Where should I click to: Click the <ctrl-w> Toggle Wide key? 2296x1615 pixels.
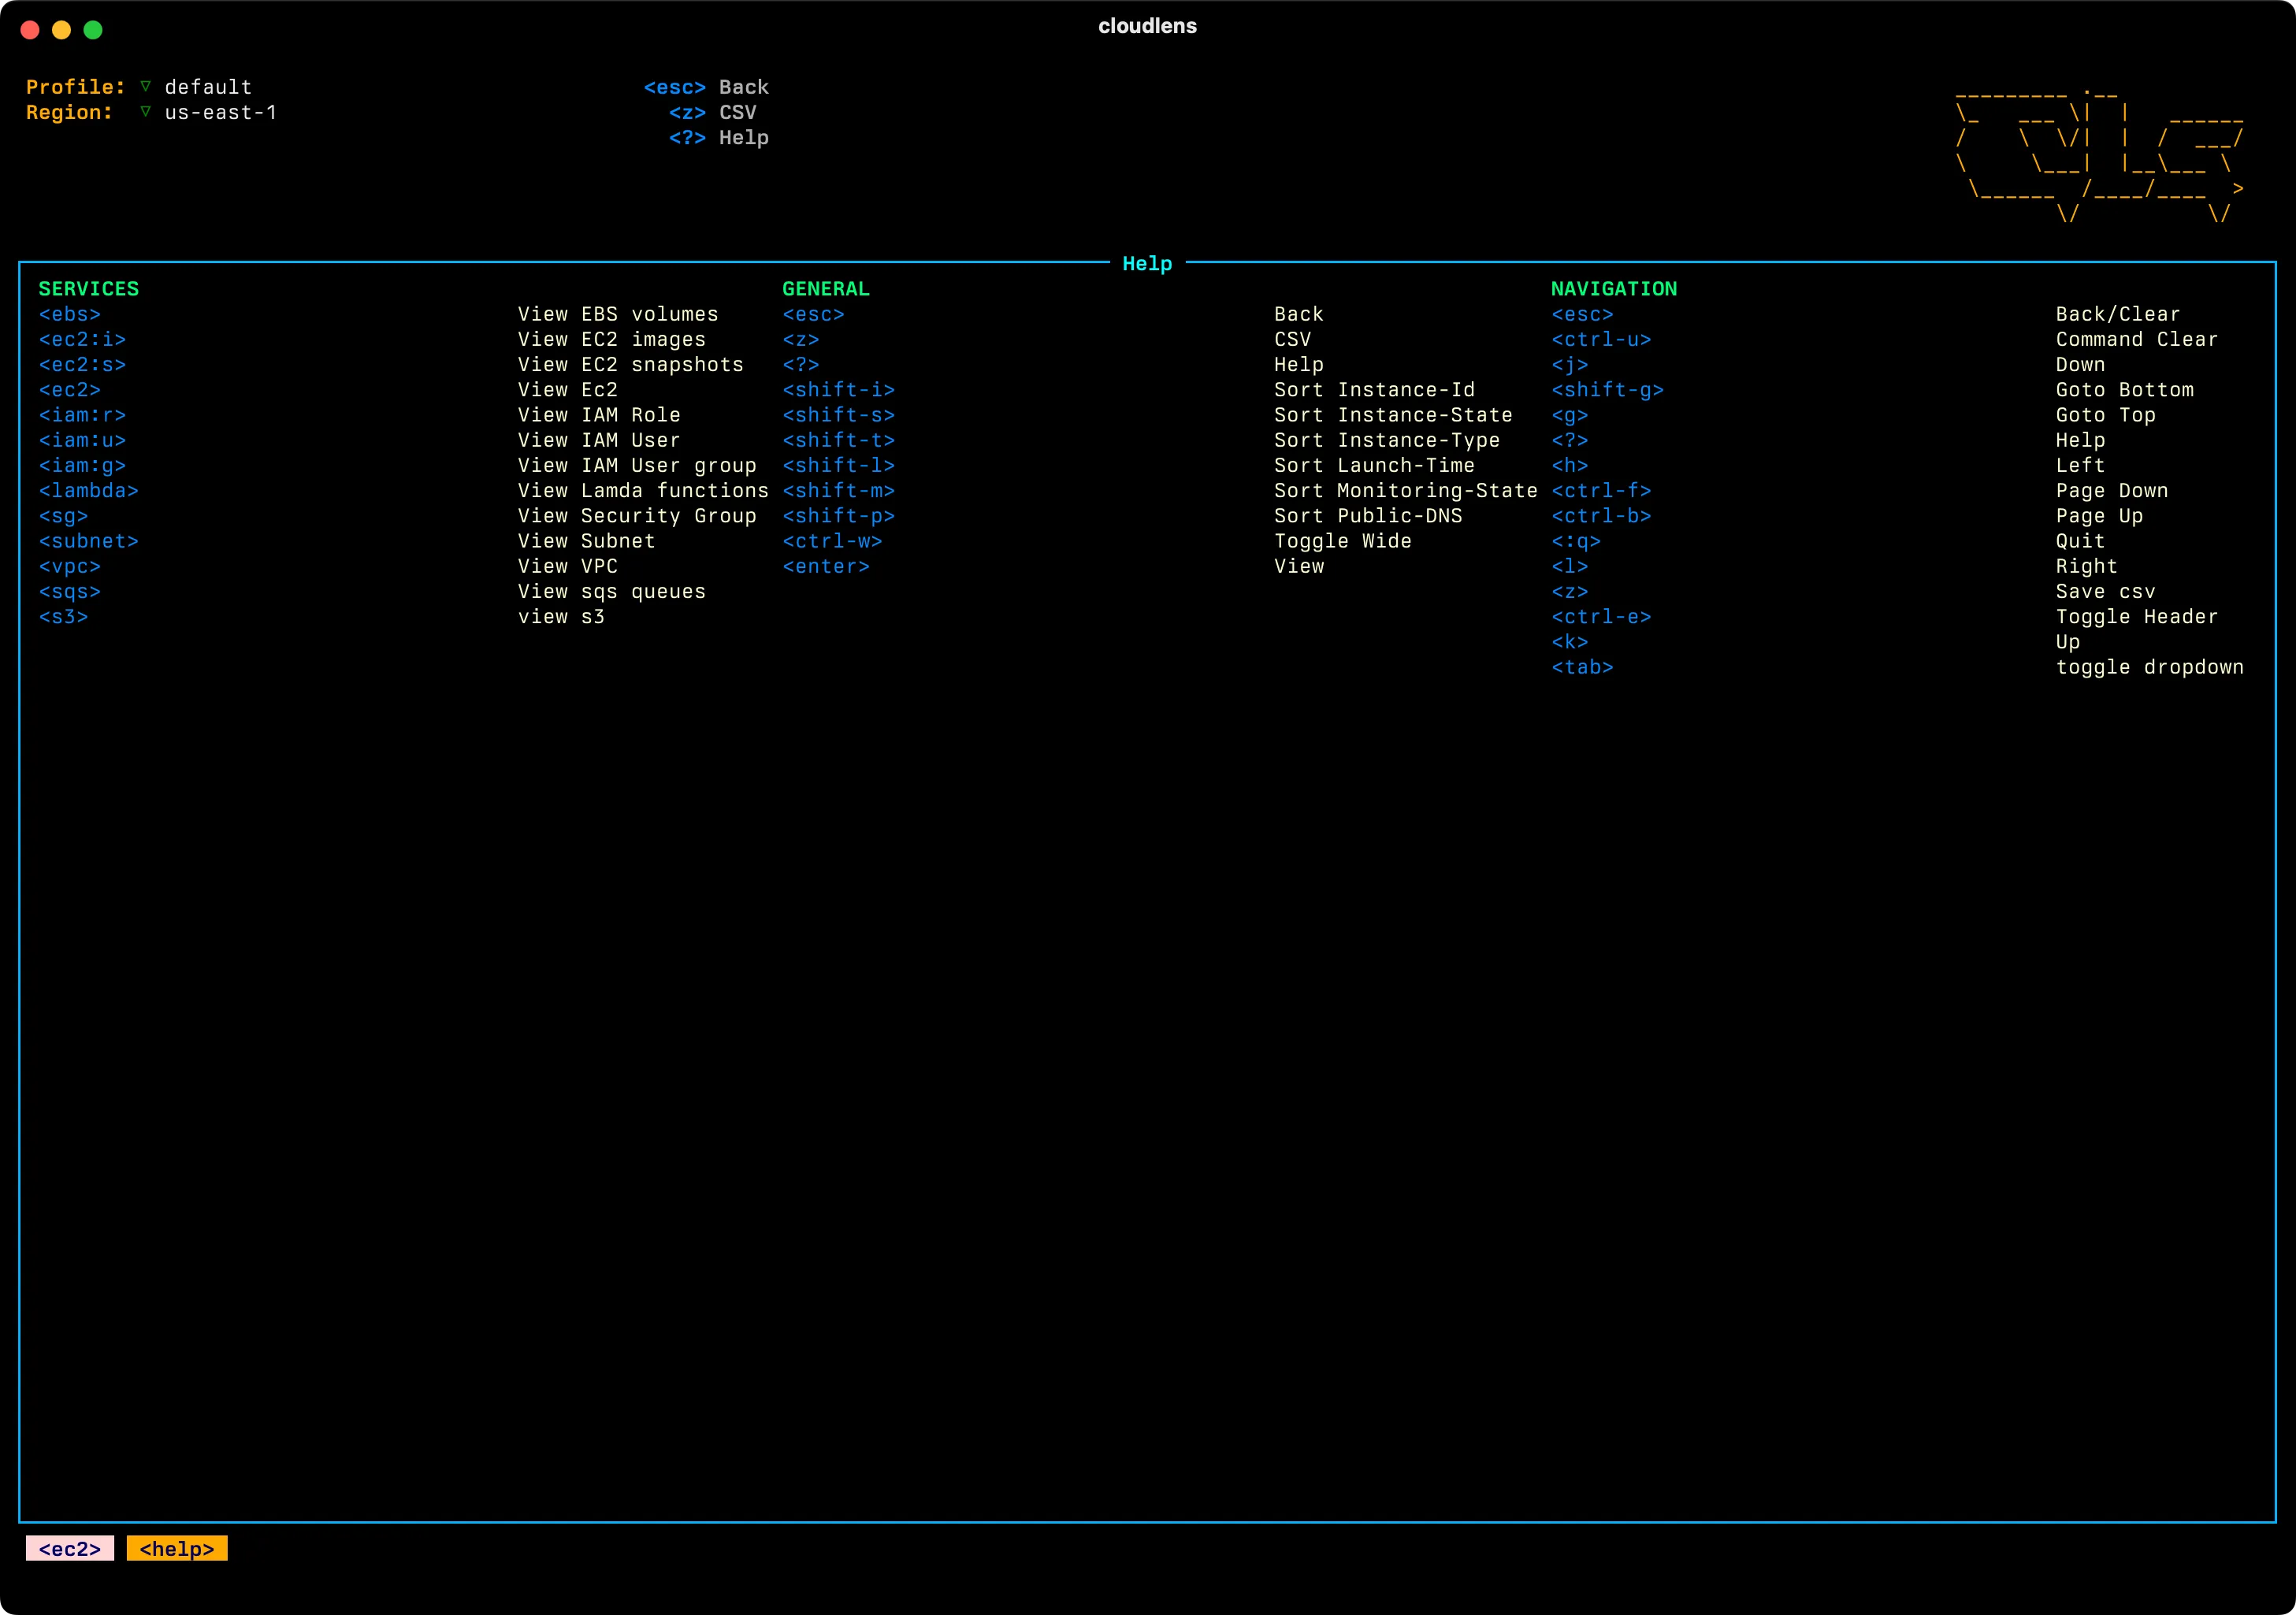point(832,541)
